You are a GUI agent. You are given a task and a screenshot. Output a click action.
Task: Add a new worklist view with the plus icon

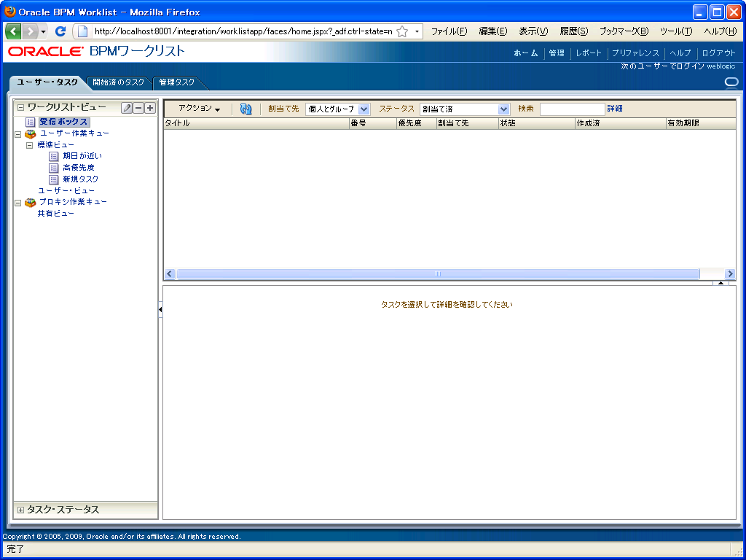click(150, 108)
